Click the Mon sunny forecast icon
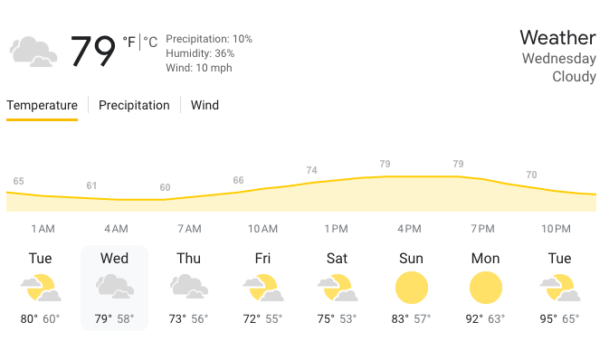This screenshot has width=609, height=341. tap(486, 288)
